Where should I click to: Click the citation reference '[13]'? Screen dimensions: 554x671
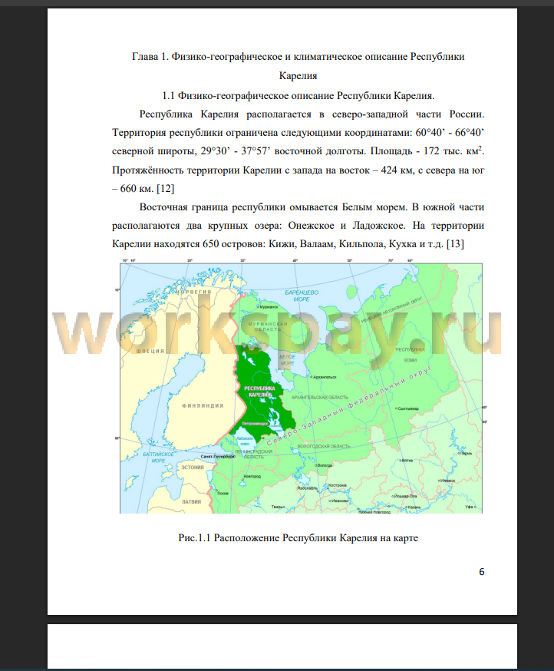click(455, 244)
